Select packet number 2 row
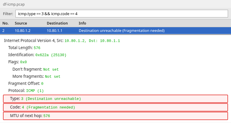Screen dimensions: 231x123 [115, 31]
